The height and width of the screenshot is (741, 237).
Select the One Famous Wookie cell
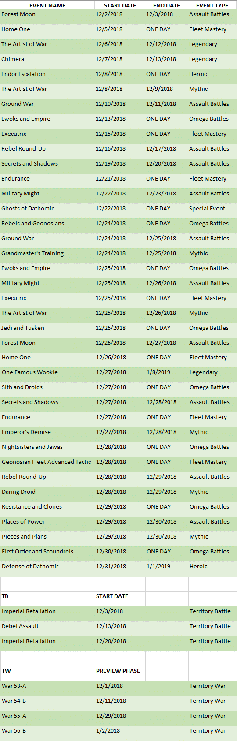pos(48,372)
